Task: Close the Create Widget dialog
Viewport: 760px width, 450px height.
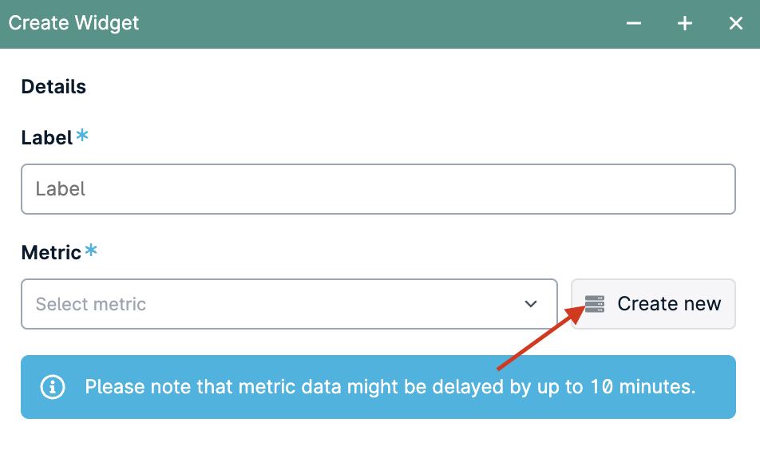Action: tap(736, 23)
